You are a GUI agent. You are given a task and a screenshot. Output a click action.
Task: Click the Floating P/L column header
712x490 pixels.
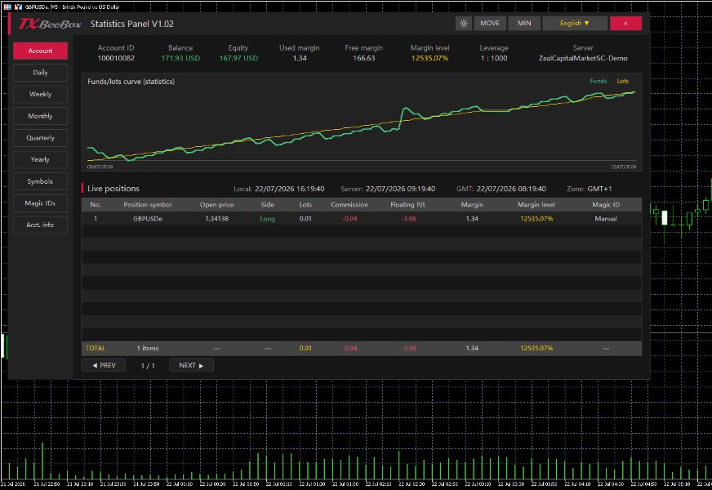tap(408, 205)
